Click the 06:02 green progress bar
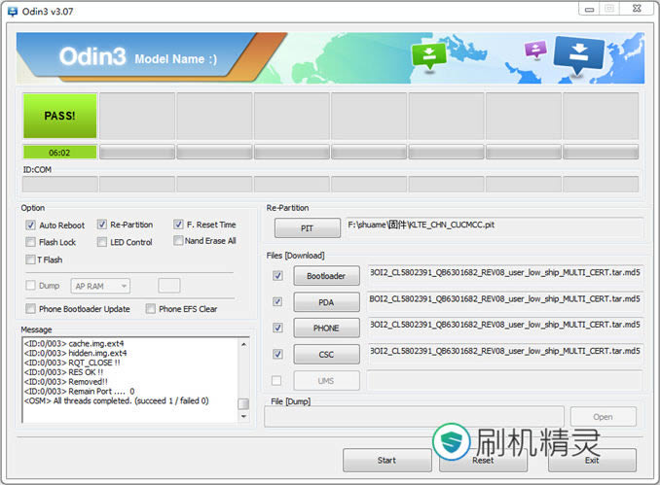Screen dimensions: 660x485 pos(59,153)
